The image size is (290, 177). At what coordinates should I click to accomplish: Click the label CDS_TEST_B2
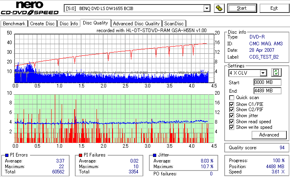[264, 57]
